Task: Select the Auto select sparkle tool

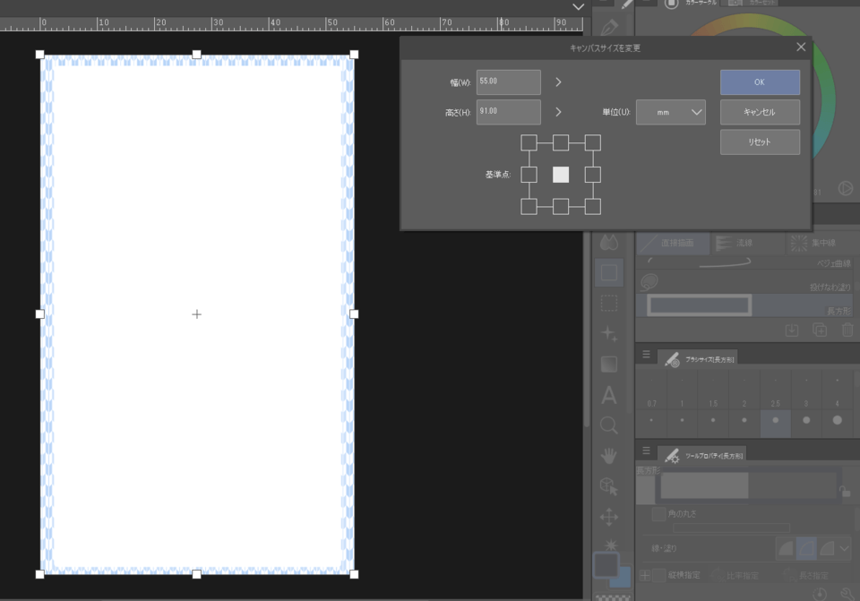Action: tap(609, 333)
